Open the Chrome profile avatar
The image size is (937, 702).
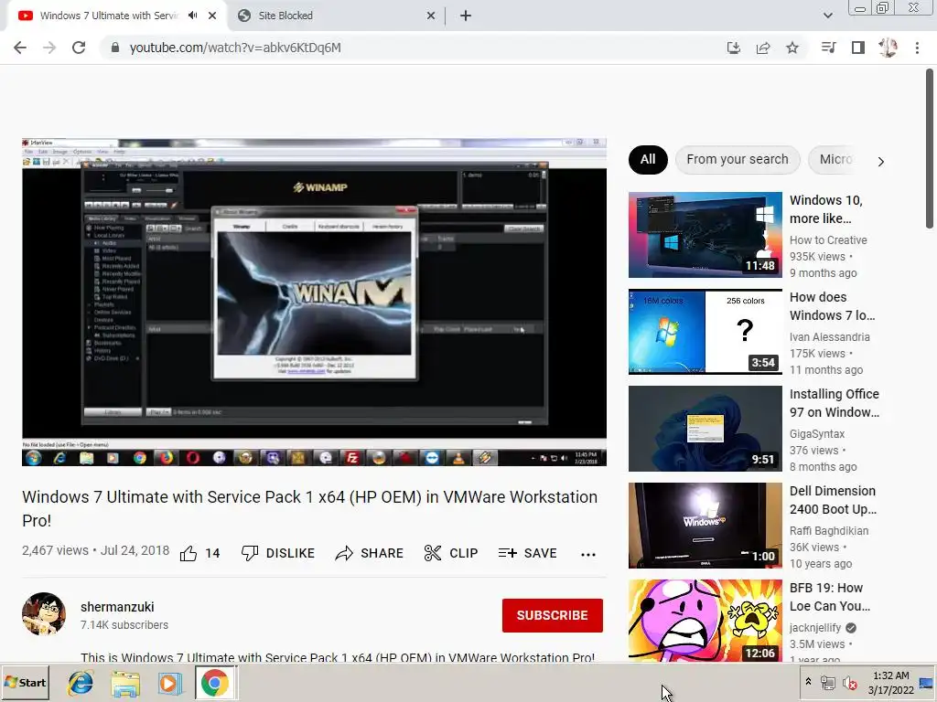tap(888, 48)
